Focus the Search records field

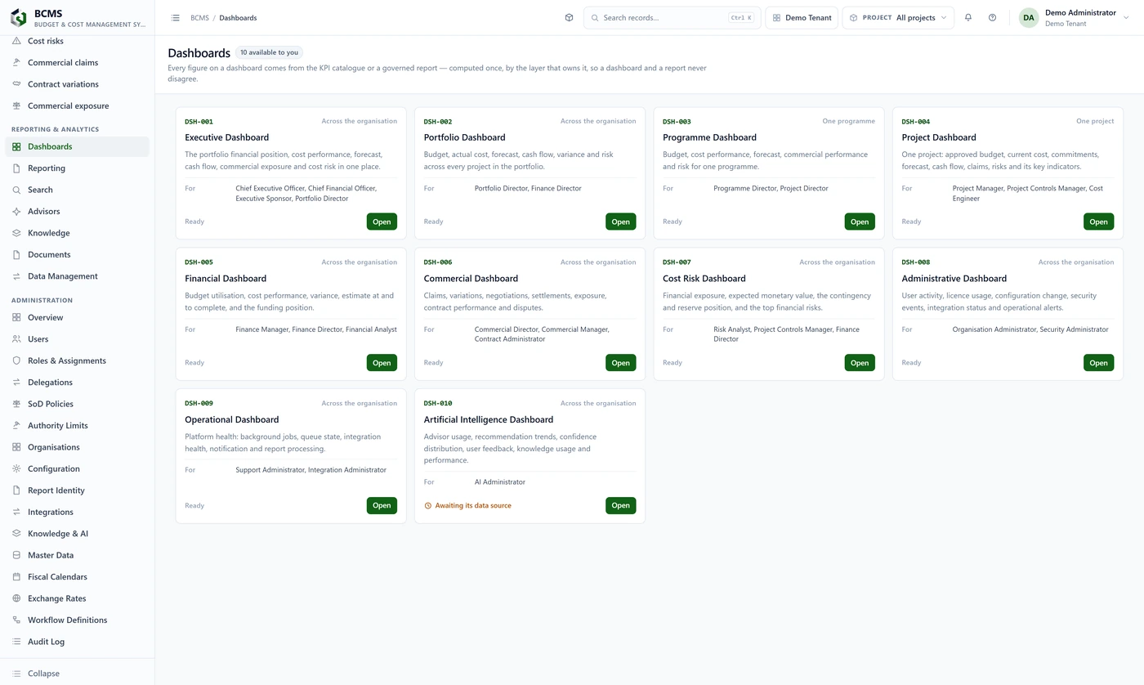click(672, 17)
